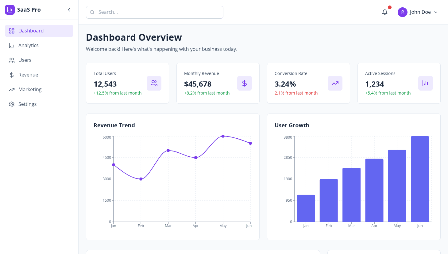Select the Dashboard icon in the sidebar

click(x=12, y=31)
